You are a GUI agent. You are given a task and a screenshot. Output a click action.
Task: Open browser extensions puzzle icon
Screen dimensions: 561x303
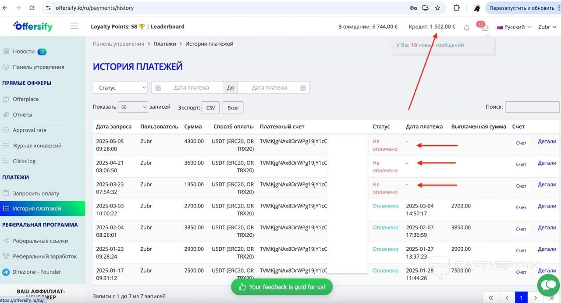(x=456, y=8)
